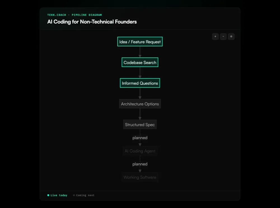280x208 pixels.
Task: Select the Idea / Feature Request node
Action: pyautogui.click(x=140, y=41)
